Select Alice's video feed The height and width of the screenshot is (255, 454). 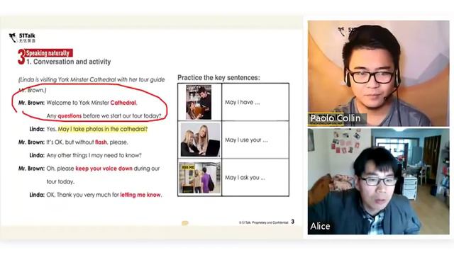[378, 181]
